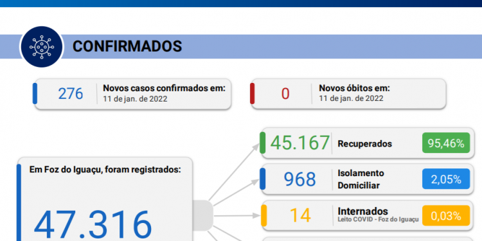
Task: Click the virus icon beside CONFIRMADOS
Action: (42, 47)
